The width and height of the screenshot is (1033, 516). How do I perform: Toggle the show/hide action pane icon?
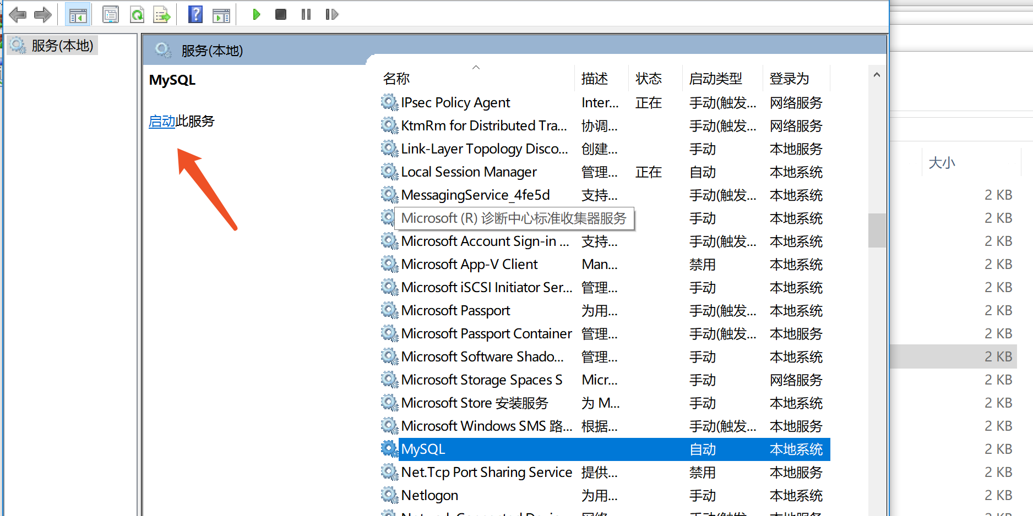[221, 15]
